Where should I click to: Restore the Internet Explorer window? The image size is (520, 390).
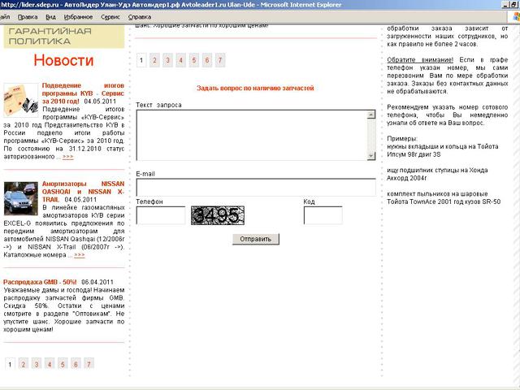[x=513, y=5]
